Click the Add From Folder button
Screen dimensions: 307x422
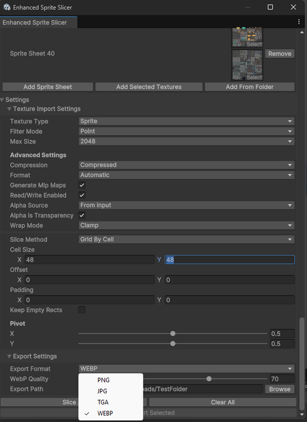pos(249,87)
